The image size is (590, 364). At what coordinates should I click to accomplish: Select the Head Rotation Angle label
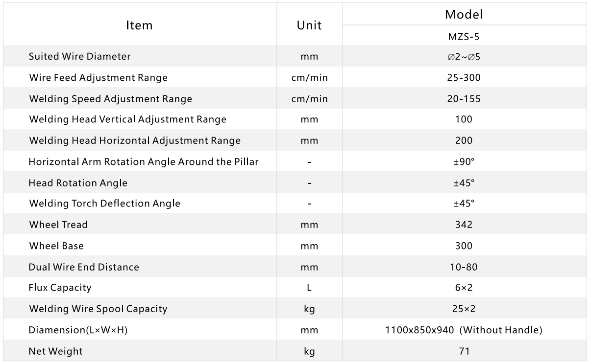[78, 183]
